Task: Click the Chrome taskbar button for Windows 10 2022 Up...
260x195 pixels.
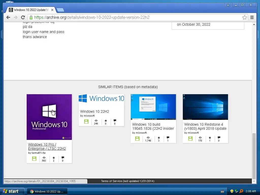Action: point(47,191)
